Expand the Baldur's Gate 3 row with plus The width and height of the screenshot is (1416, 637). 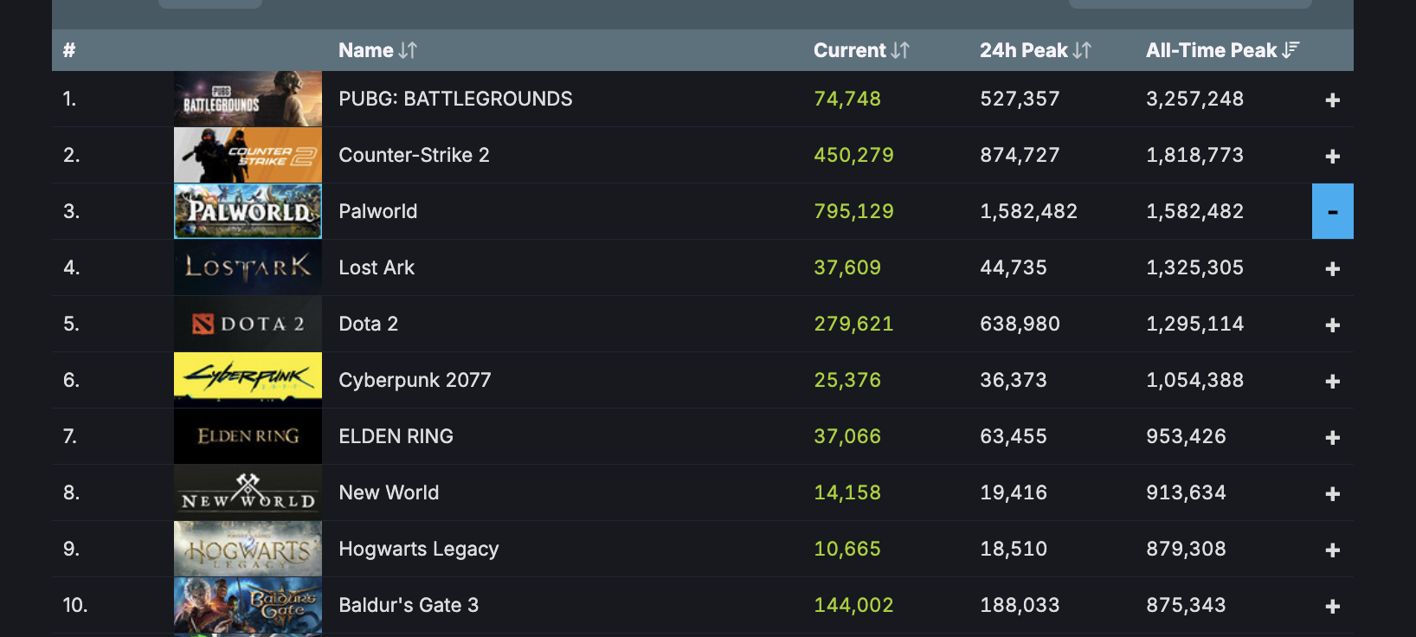click(x=1333, y=606)
